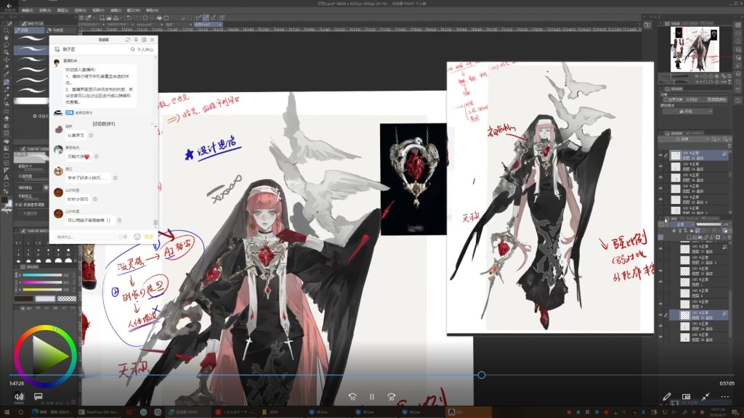Viewport: 744px width, 418px height.
Task: Click the 图层颜色 layer color button
Action: pyautogui.click(x=716, y=99)
